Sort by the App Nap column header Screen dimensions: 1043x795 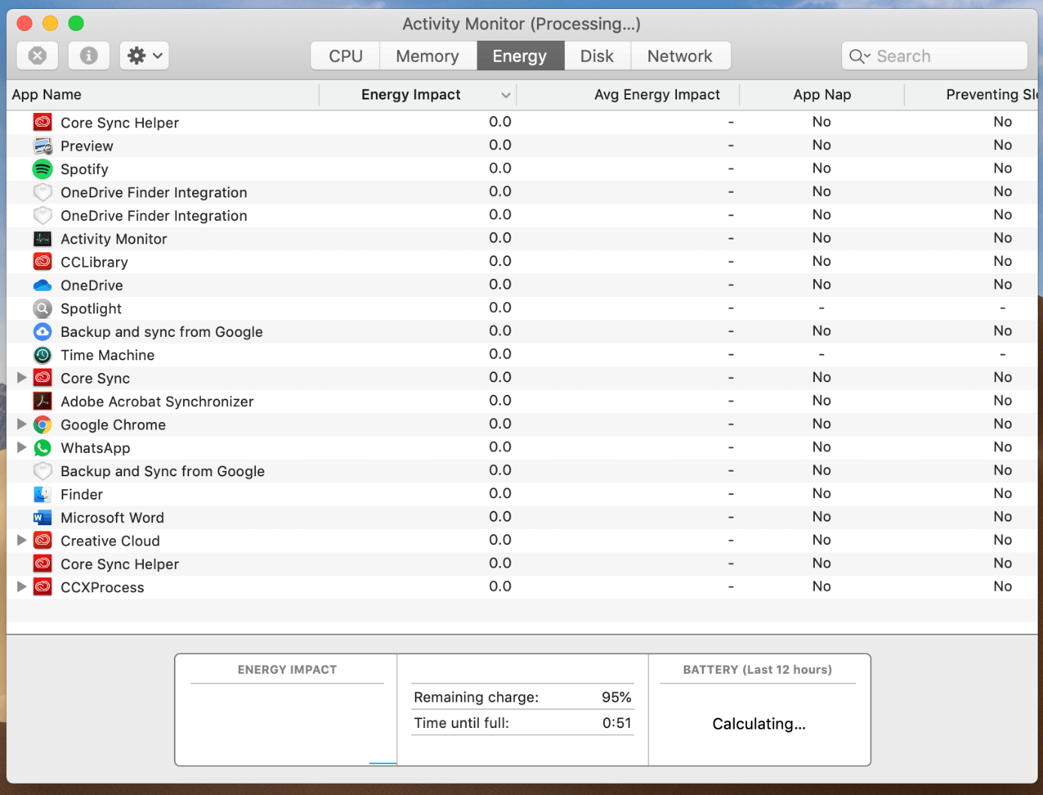coord(822,95)
